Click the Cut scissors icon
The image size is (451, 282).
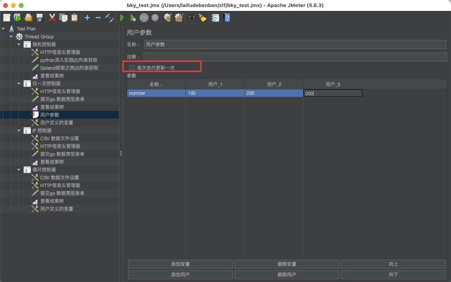pos(52,18)
